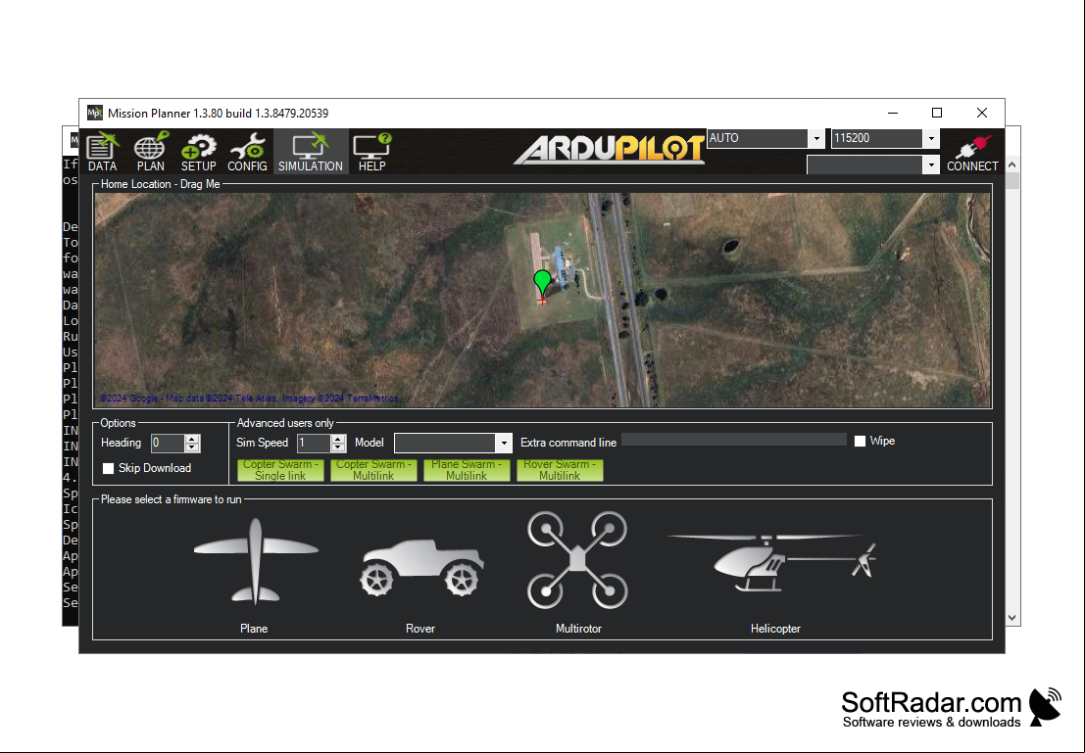Click the Sim Speed input field
The width and height of the screenshot is (1085, 753).
pyautogui.click(x=315, y=444)
